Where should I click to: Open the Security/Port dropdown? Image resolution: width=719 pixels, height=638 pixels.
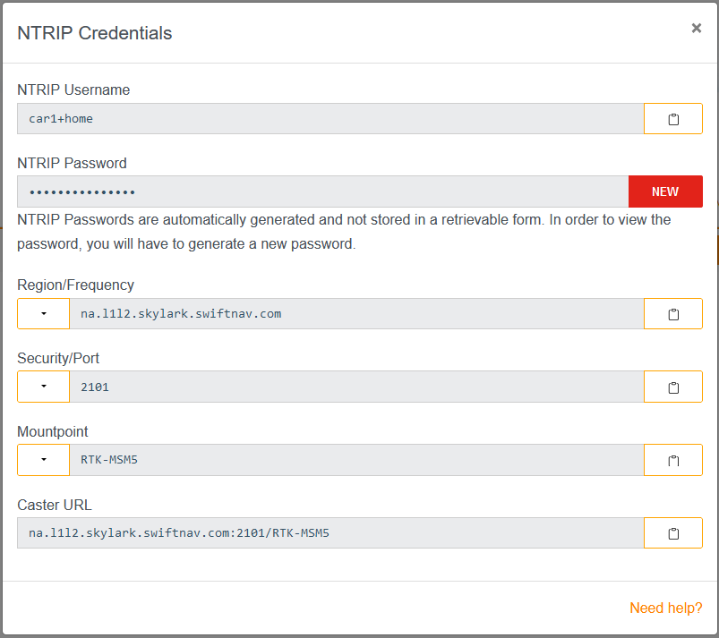coord(44,387)
